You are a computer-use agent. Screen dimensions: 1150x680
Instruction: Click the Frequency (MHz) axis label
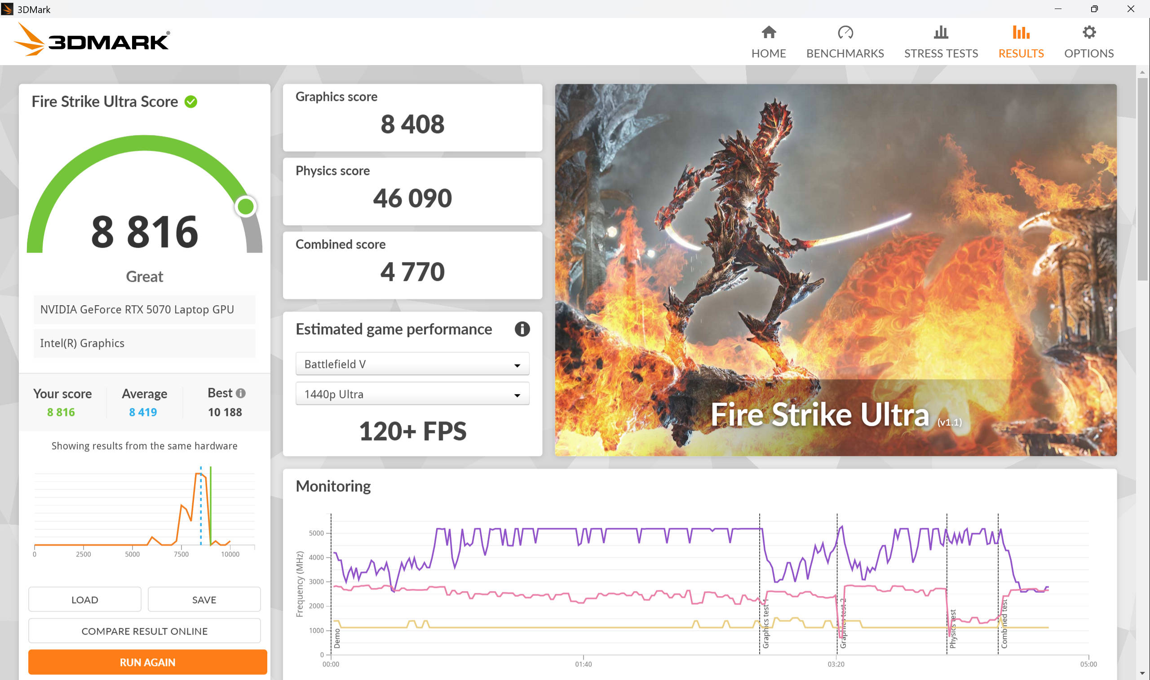pos(300,584)
